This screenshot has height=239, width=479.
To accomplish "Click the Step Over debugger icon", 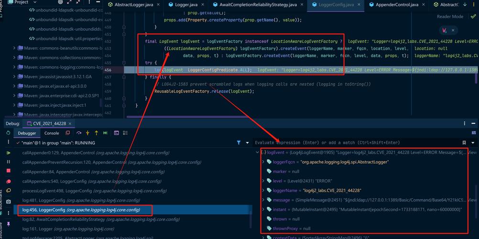I will click(79, 133).
